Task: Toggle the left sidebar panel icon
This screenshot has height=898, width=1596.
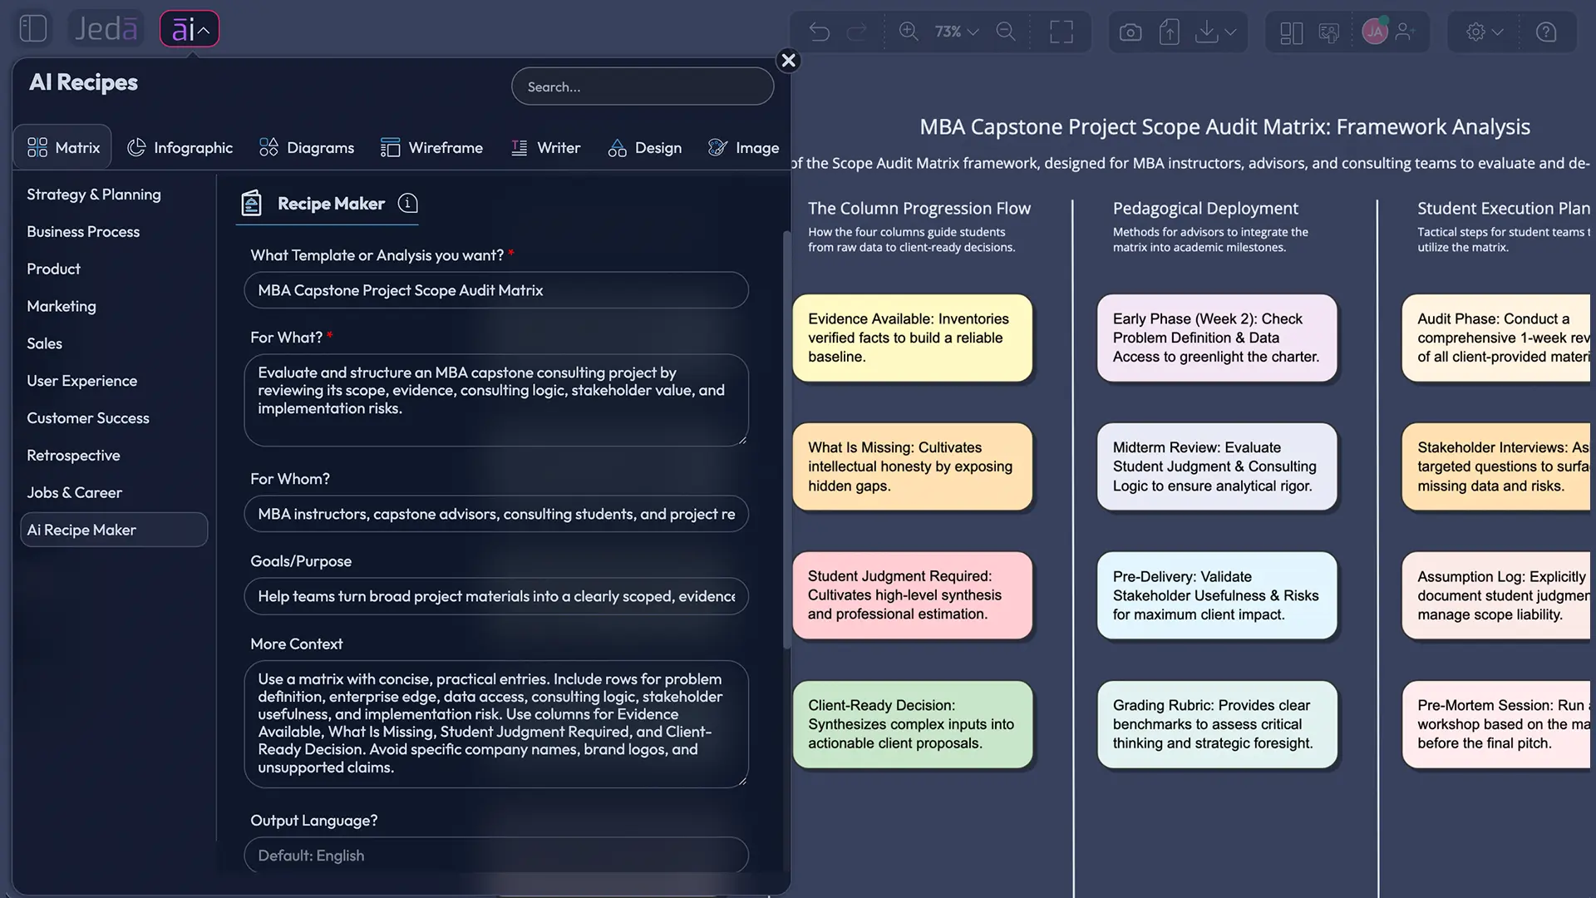Action: 33,29
